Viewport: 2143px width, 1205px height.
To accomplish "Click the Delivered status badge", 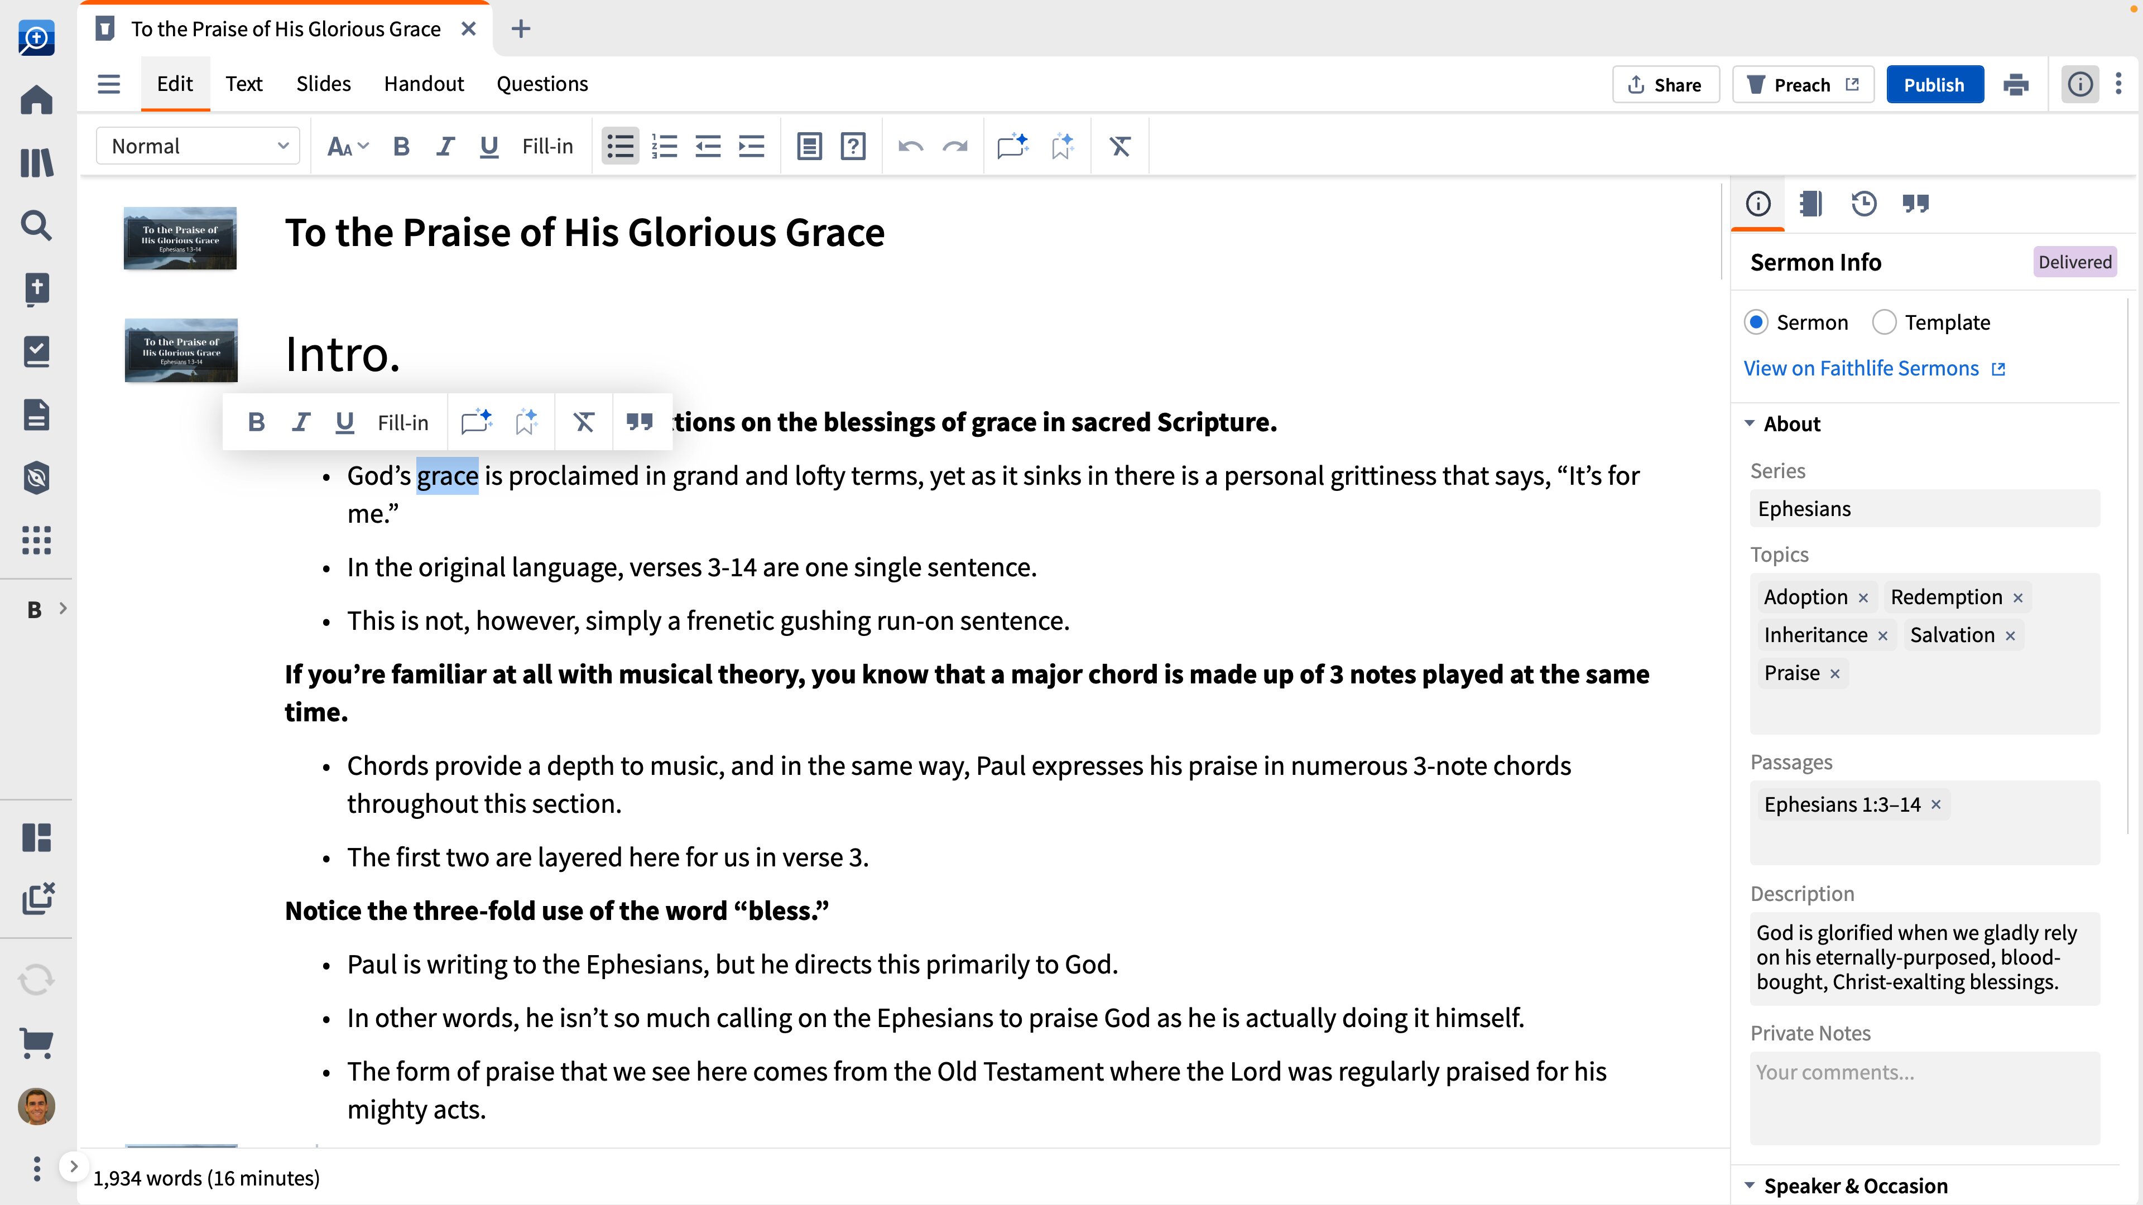I will [x=2075, y=262].
